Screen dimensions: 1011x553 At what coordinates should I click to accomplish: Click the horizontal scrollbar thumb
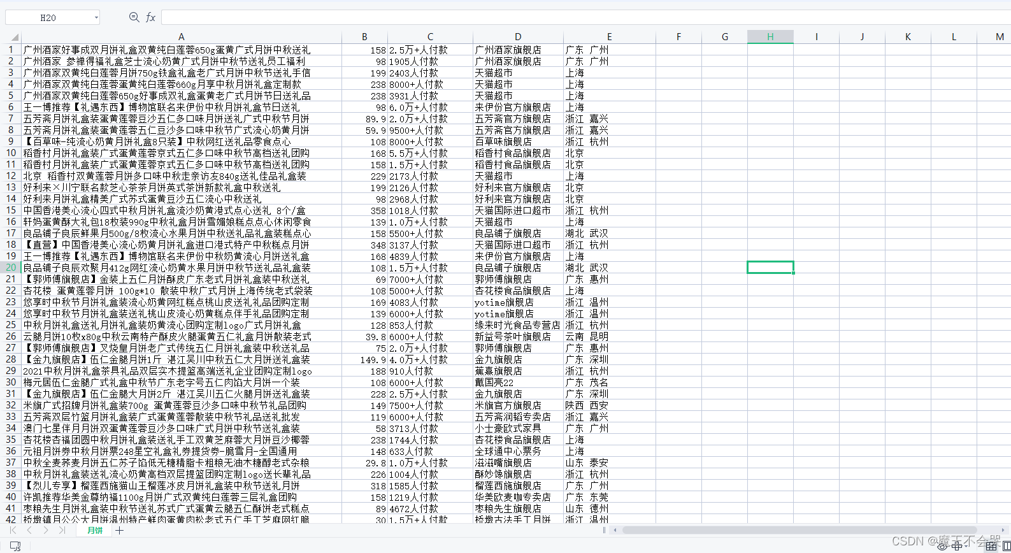click(x=799, y=530)
